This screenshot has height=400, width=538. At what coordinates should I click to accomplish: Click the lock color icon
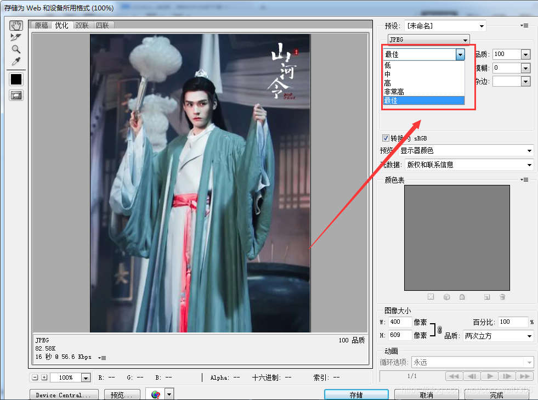tap(462, 297)
